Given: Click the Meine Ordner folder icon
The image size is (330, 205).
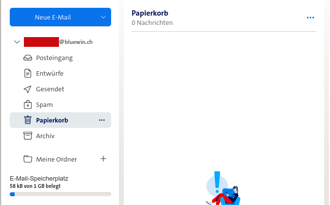Looking at the screenshot, I should 28,159.
